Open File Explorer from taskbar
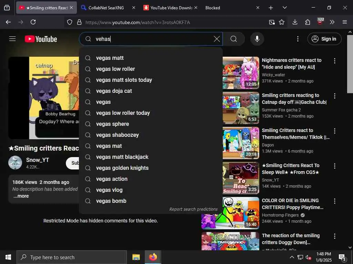 (136, 257)
